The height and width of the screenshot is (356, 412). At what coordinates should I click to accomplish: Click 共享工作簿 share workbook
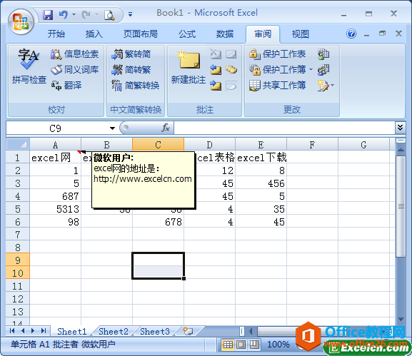[x=277, y=85]
